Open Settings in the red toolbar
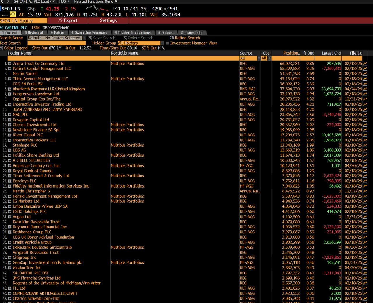Screen dimensions: 373x303 pos(108,20)
